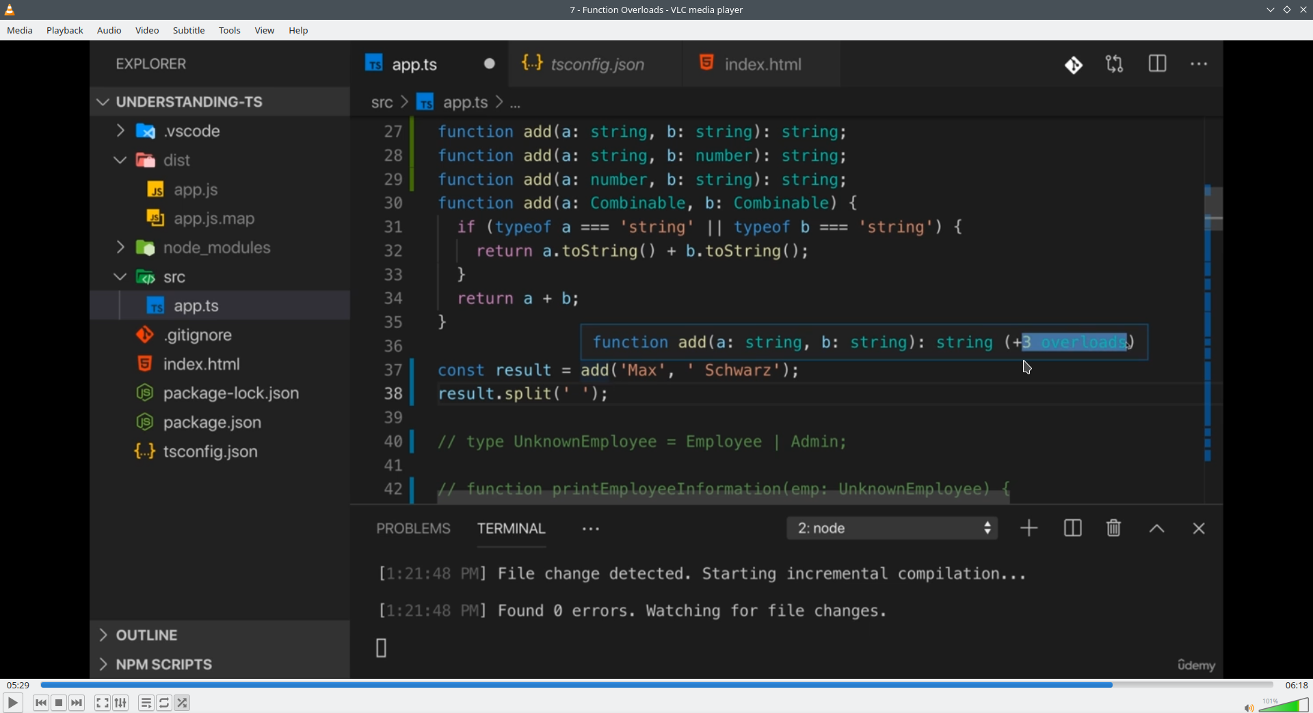
Task: Click the editor vertical scrollbar thumb
Action: click(1214, 207)
